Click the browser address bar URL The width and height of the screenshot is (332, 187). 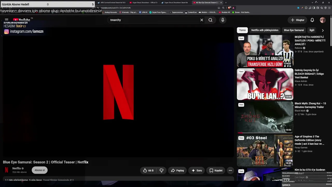coord(116,8)
